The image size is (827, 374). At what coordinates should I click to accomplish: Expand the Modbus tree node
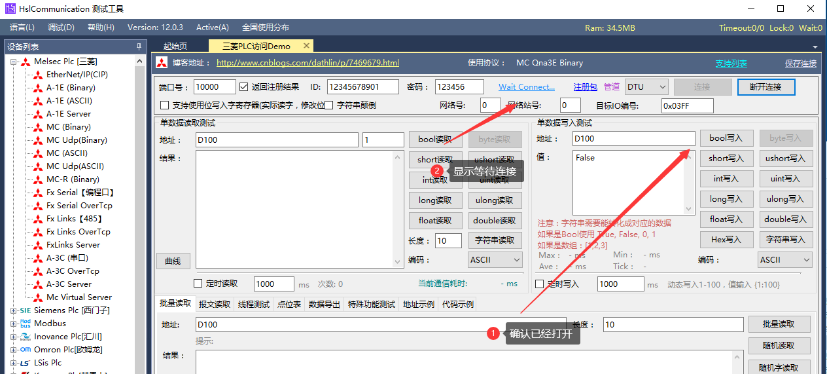point(14,324)
